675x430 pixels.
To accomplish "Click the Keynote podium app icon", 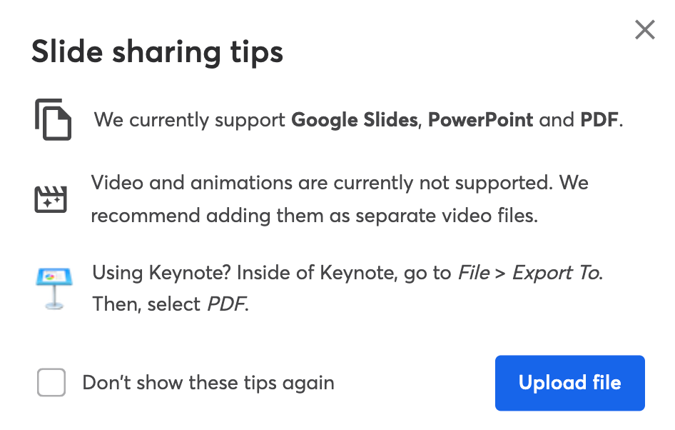I will coord(54,289).
